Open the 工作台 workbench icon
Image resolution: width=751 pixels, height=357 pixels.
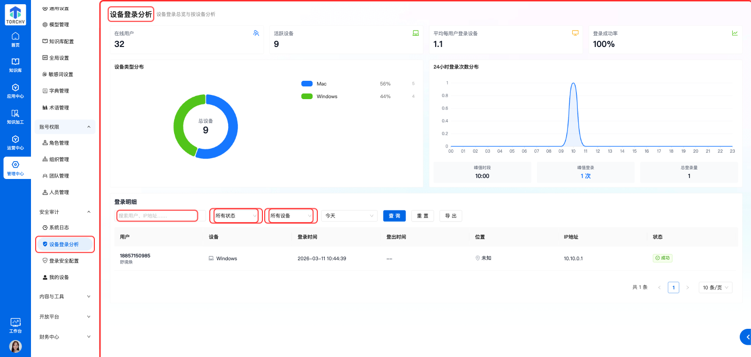click(15, 325)
